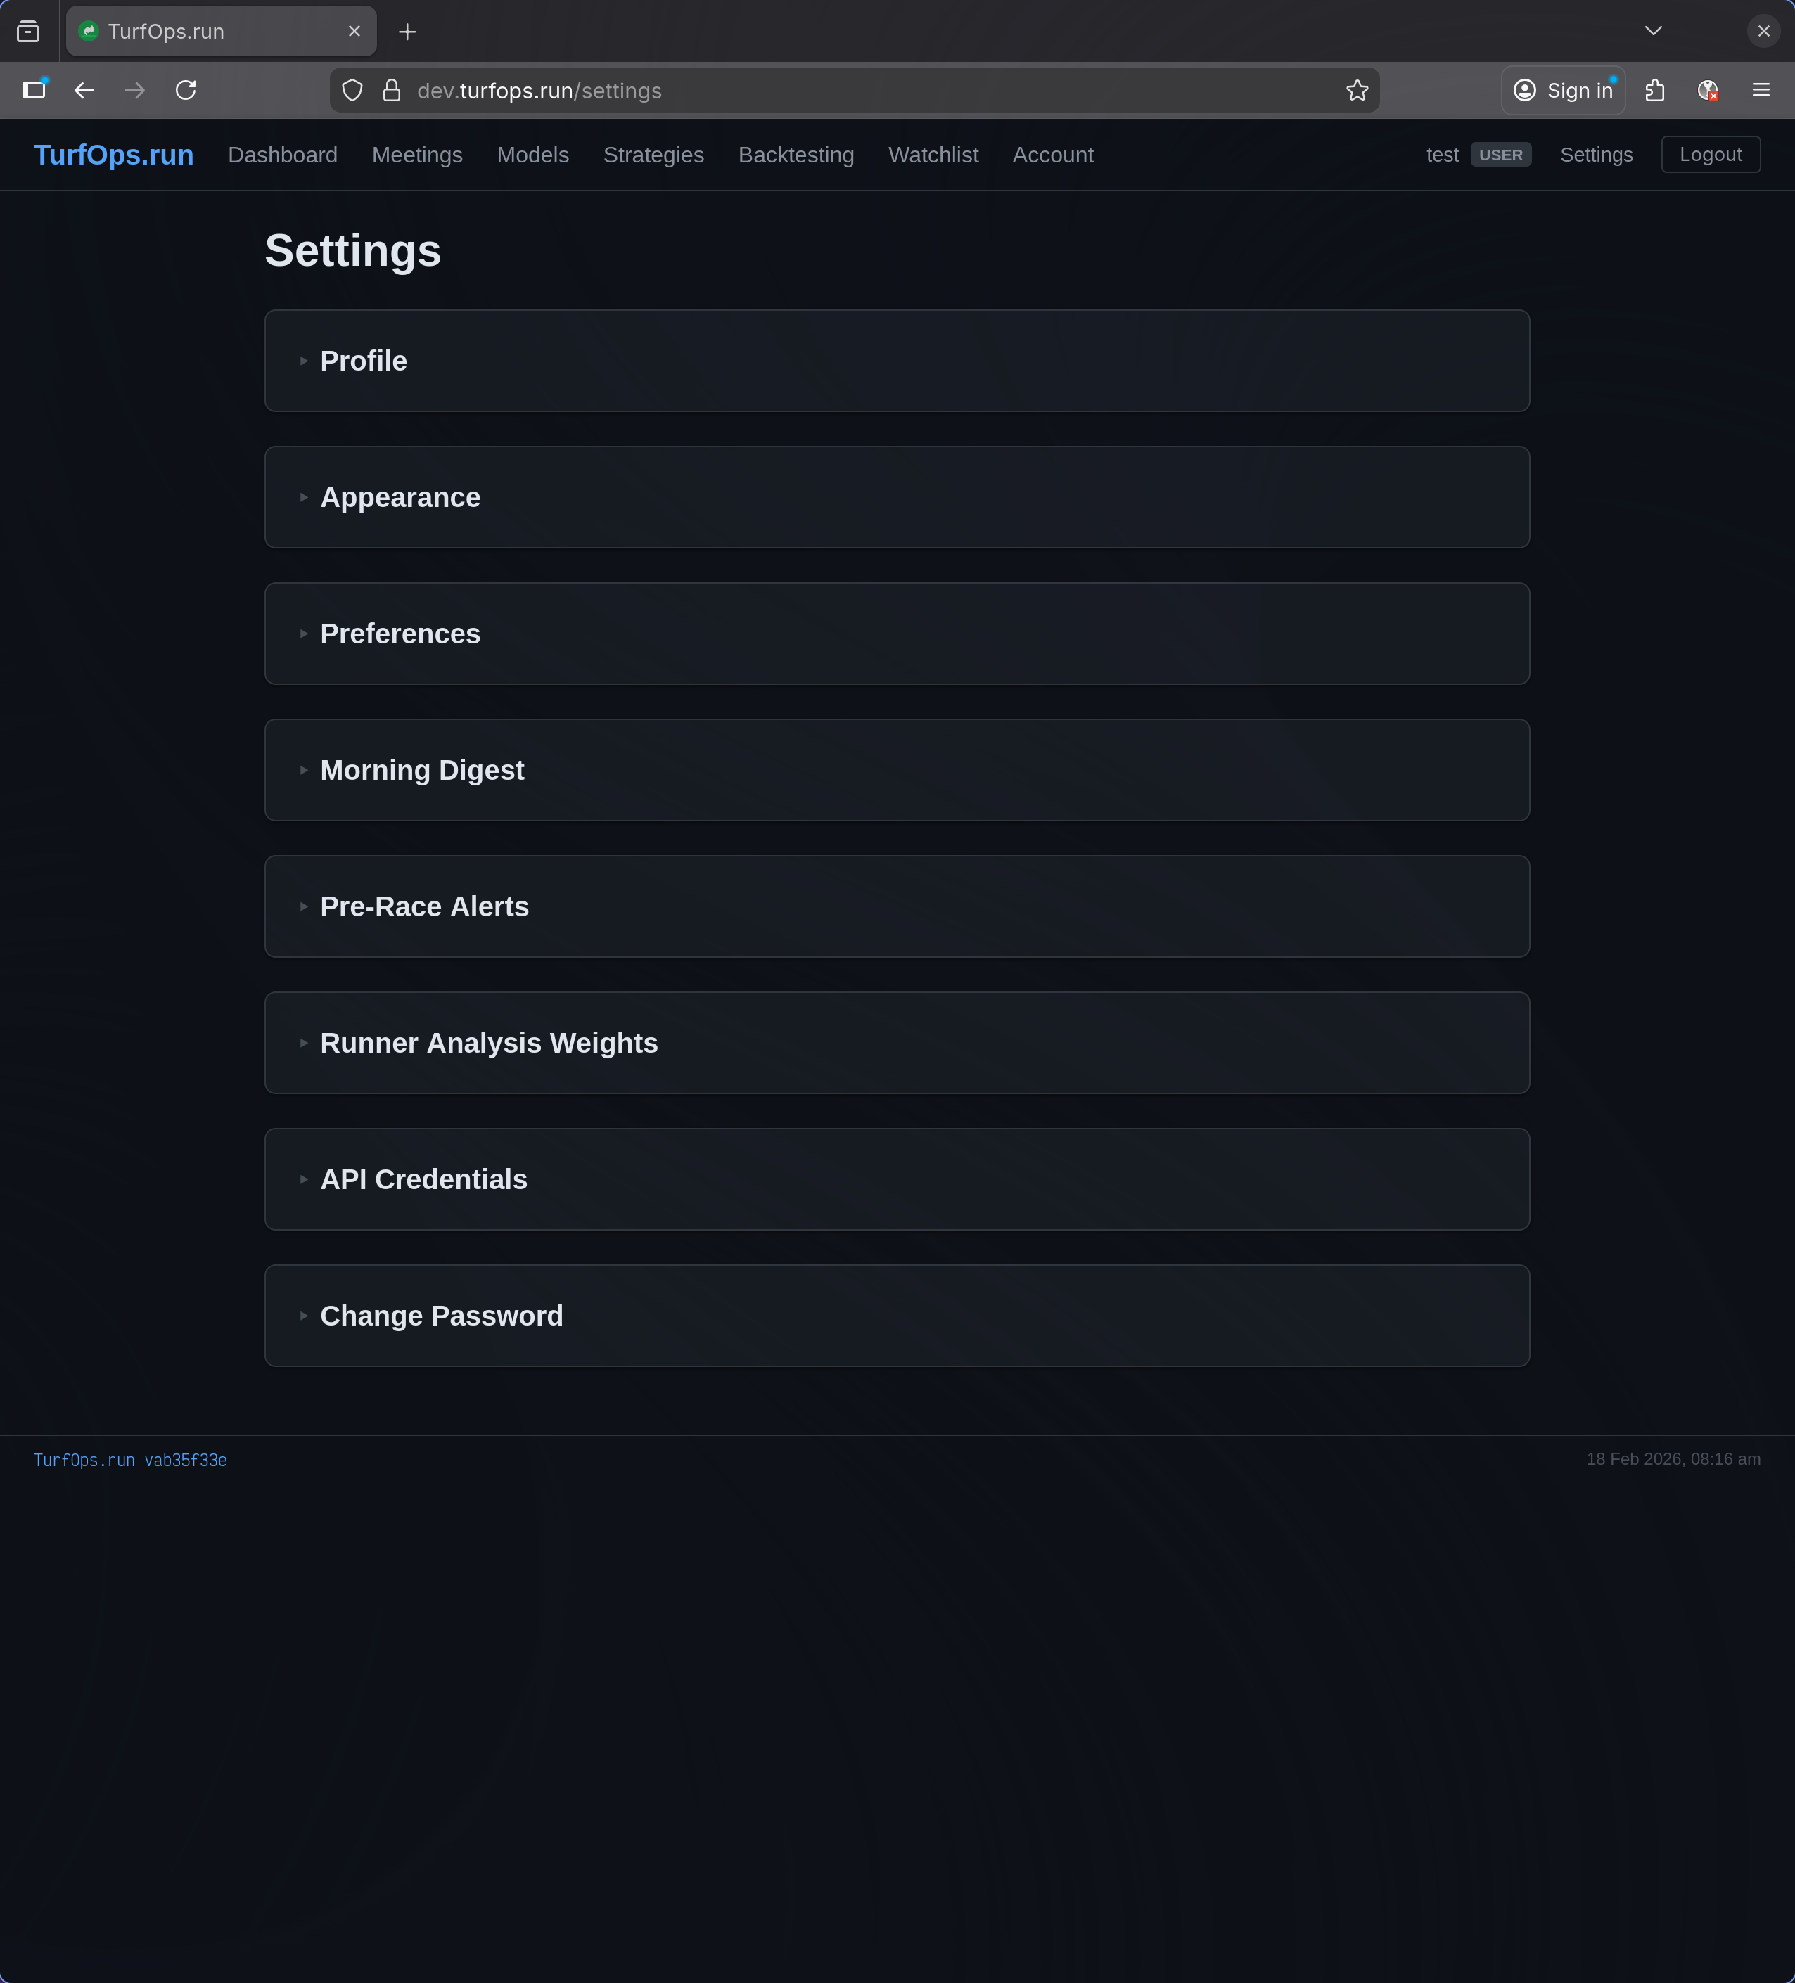Open the tab list dropdown chevron
The image size is (1795, 1983).
pos(1654,30)
